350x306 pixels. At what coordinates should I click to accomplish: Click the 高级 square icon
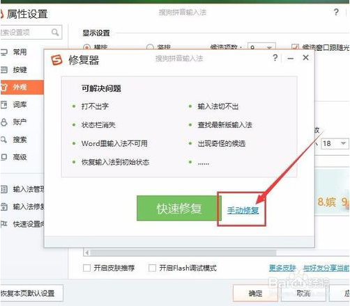point(4,157)
